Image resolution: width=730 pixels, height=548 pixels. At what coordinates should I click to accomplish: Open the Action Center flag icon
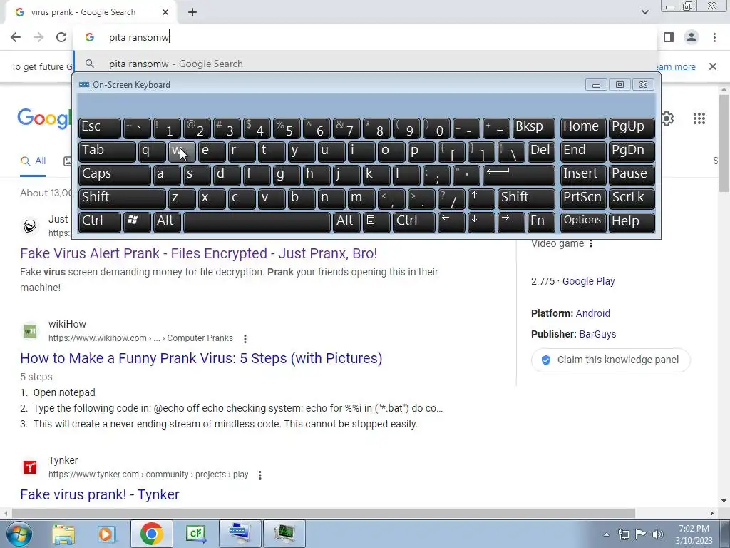(x=640, y=534)
